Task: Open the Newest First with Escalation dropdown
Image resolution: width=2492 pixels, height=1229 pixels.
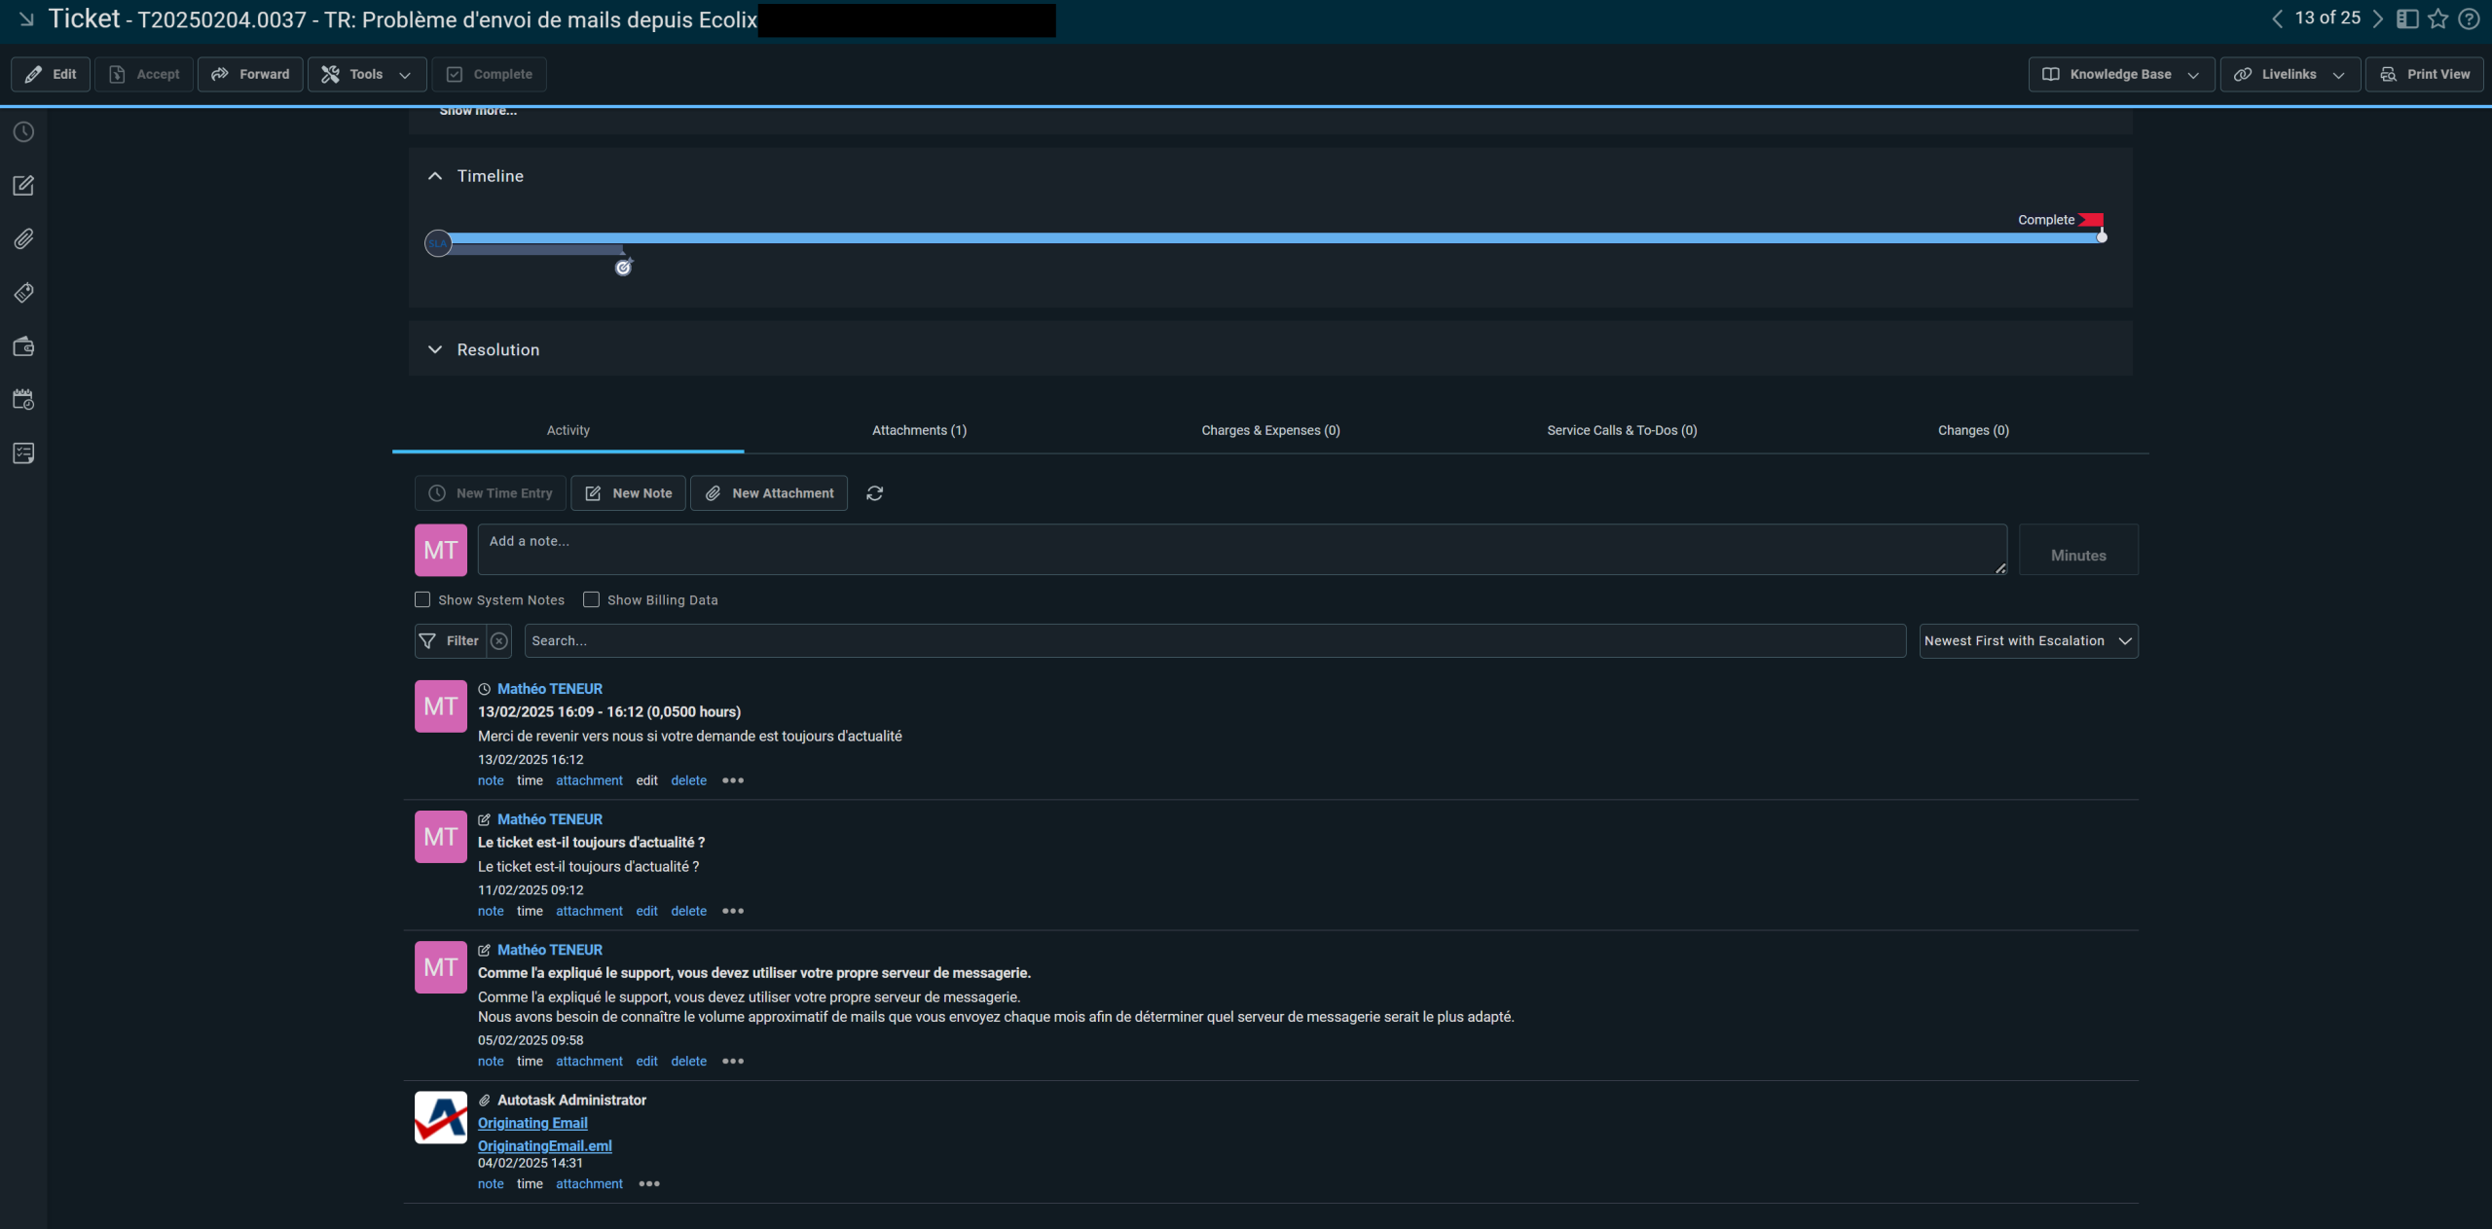Action: pos(2029,641)
